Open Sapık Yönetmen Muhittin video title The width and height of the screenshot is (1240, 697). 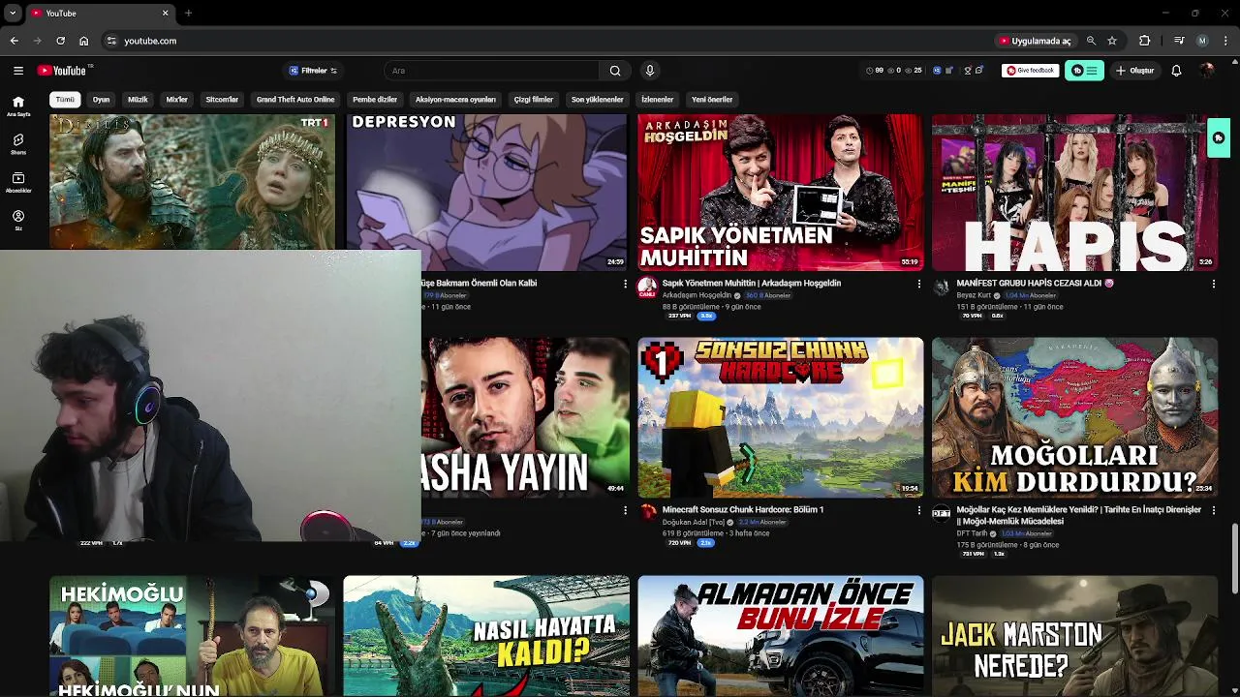752,284
